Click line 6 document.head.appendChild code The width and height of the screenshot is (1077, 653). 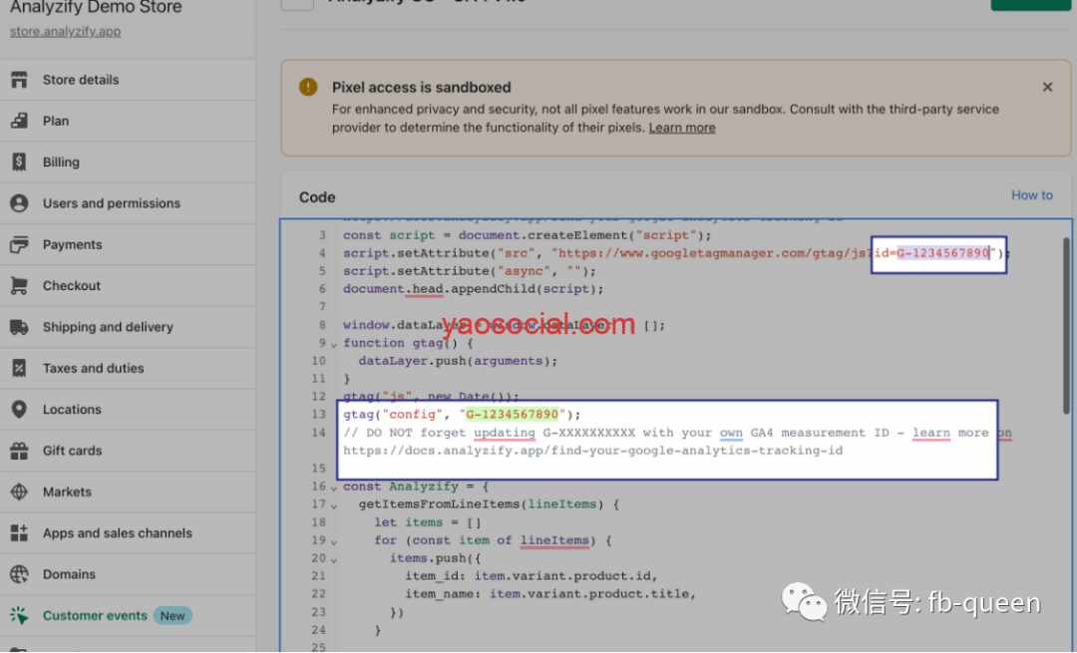tap(474, 288)
